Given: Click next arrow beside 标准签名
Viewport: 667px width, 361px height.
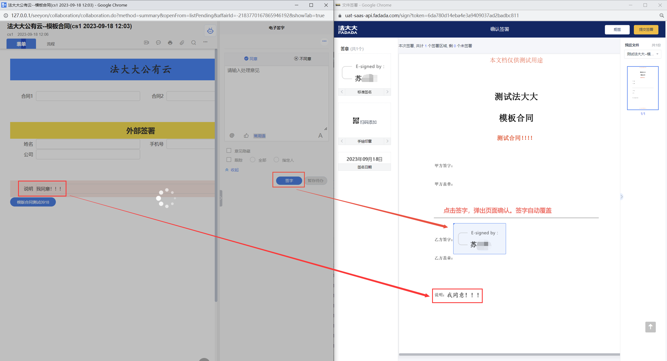Looking at the screenshot, I should [387, 92].
